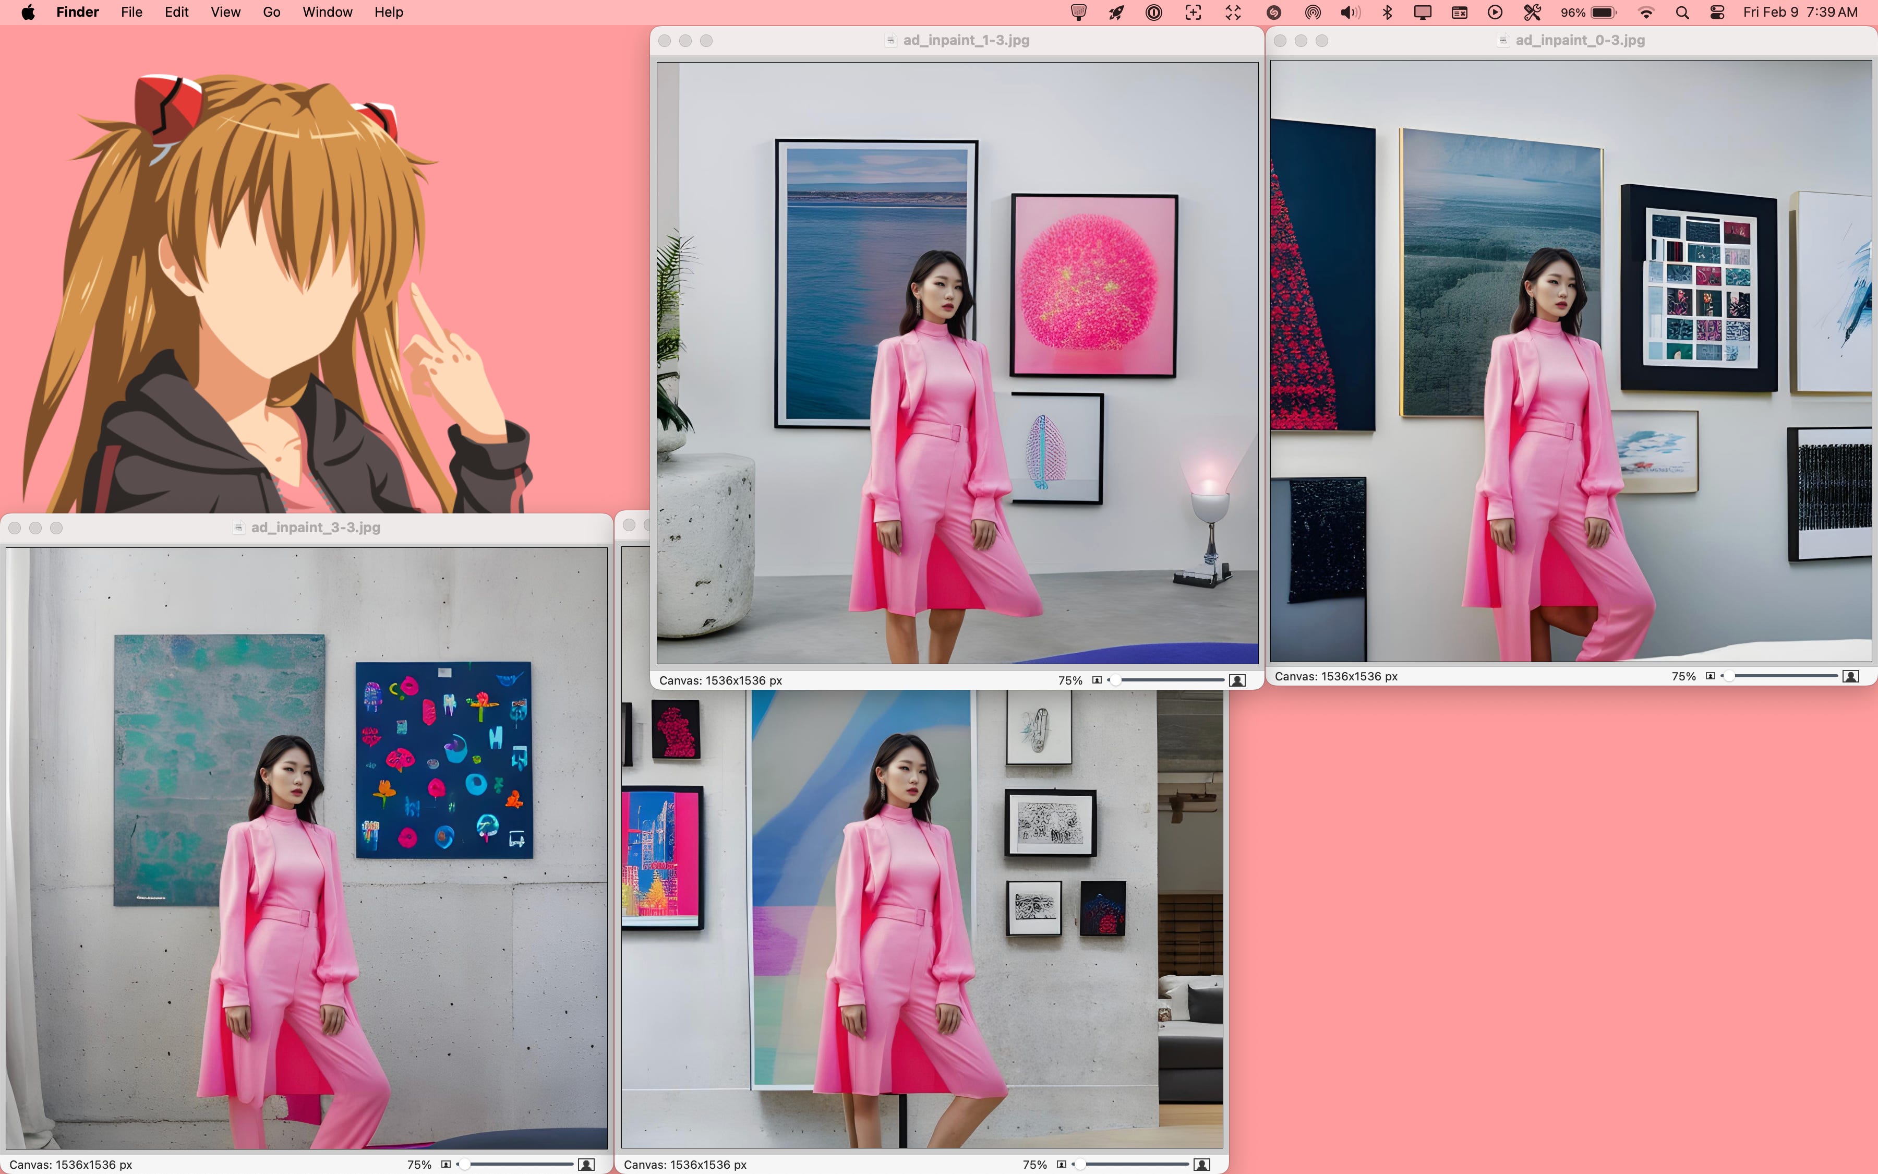Open the Bluetooth menu
This screenshot has height=1174, width=1878.
pos(1388,11)
